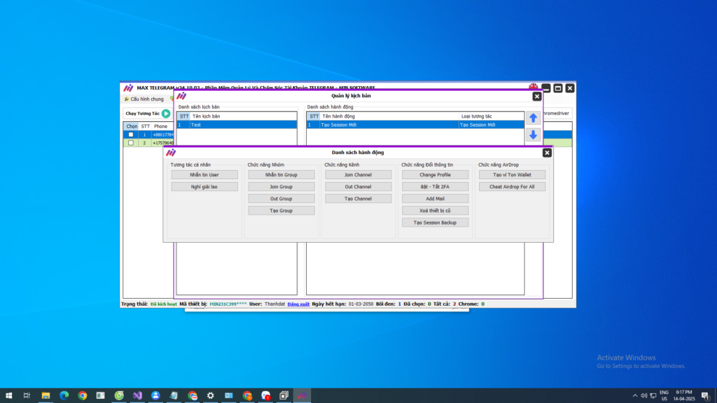
Task: Click the blue move-down arrow button
Action: [x=533, y=135]
